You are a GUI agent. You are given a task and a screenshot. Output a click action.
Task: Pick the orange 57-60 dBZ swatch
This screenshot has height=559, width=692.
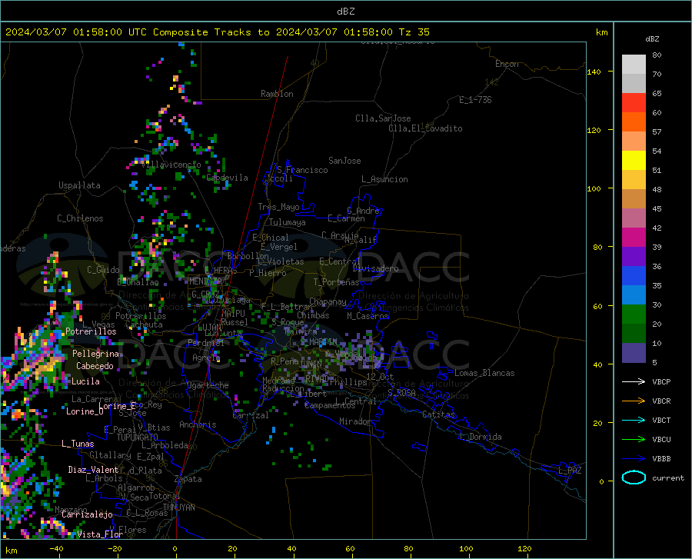[634, 122]
